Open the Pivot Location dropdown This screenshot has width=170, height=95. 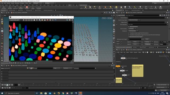click(132, 29)
